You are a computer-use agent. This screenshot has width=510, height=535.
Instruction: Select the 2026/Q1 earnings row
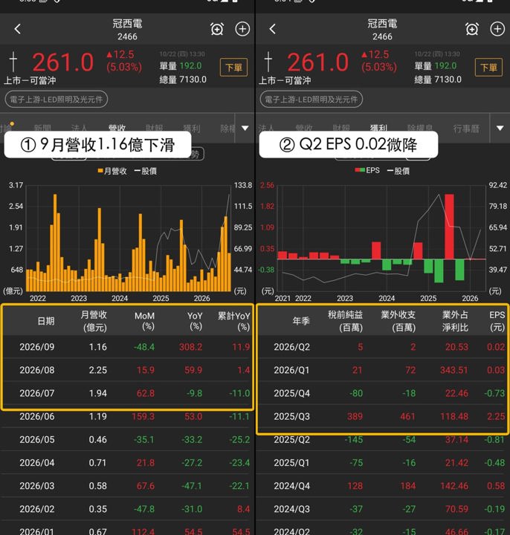382,370
